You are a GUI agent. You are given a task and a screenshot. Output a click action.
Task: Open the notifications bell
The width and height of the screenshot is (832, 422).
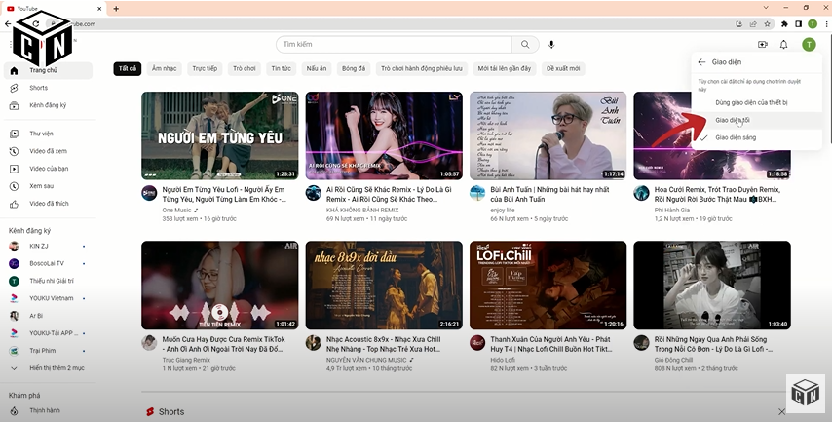coord(783,45)
